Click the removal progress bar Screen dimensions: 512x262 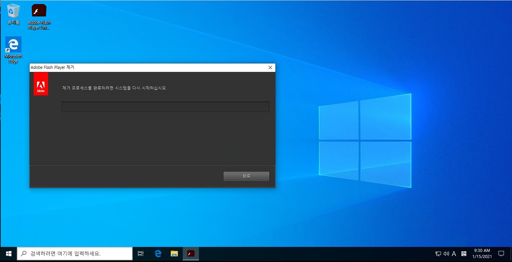click(165, 106)
